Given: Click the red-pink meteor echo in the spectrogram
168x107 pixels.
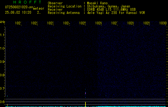Looking at the screenshot, I should [85, 93].
